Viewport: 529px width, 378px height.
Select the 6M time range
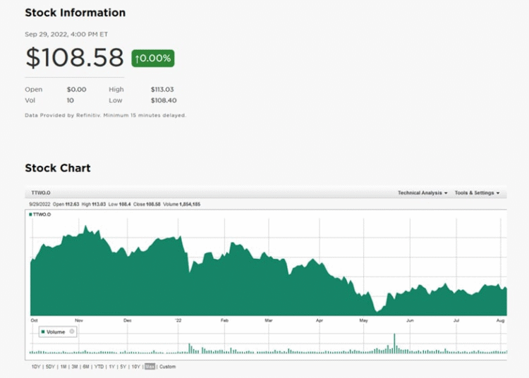(85, 367)
